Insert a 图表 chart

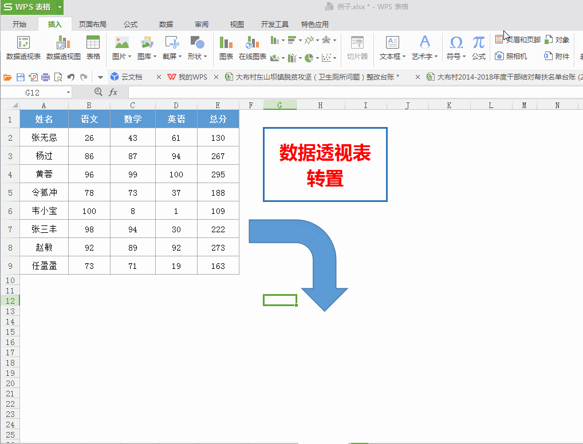226,48
